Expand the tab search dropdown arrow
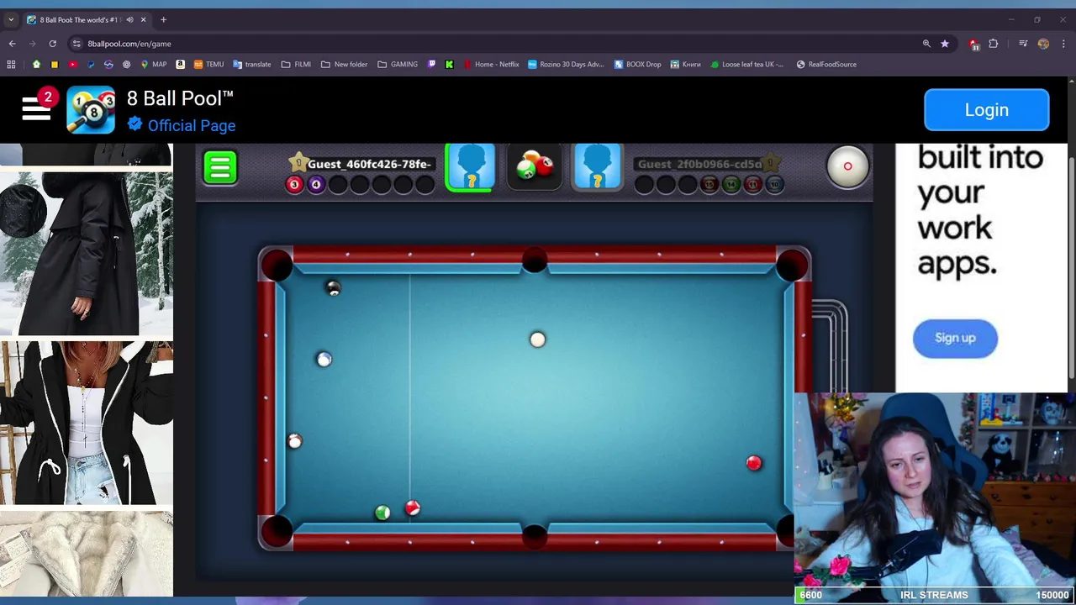Image resolution: width=1076 pixels, height=605 pixels. [11, 19]
